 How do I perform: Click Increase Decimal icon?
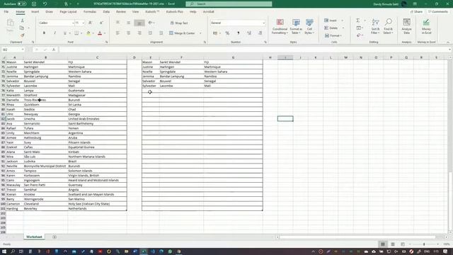tap(249, 33)
